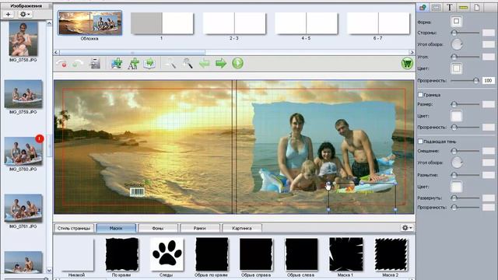Image resolution: width=498 pixels, height=280 pixels.
Task: Apply the Маска 1 mask
Action: tap(345, 254)
